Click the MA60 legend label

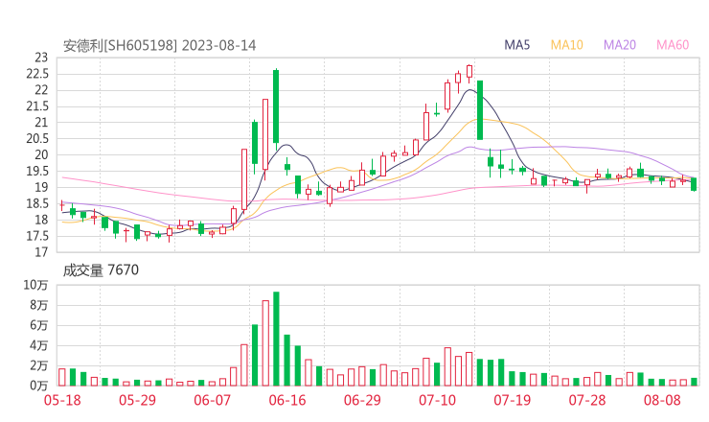[673, 45]
